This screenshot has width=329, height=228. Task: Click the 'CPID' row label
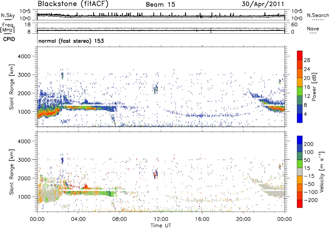(9, 39)
